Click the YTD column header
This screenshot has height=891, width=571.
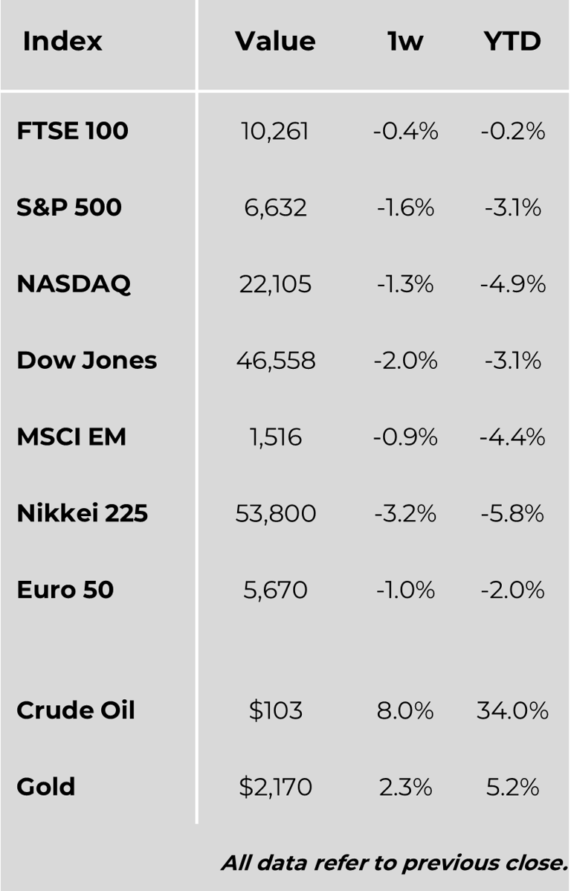512,42
